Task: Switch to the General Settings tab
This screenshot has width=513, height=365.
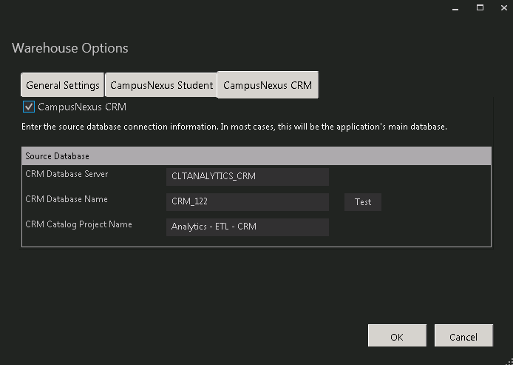Action: tap(63, 85)
